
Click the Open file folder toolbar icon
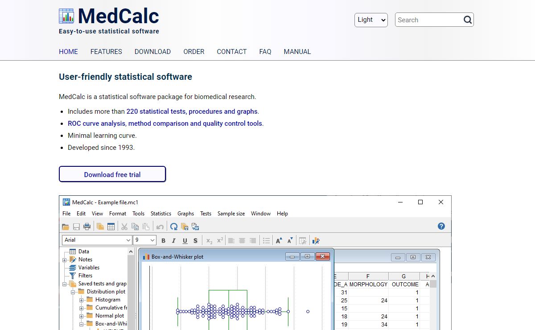coord(66,227)
